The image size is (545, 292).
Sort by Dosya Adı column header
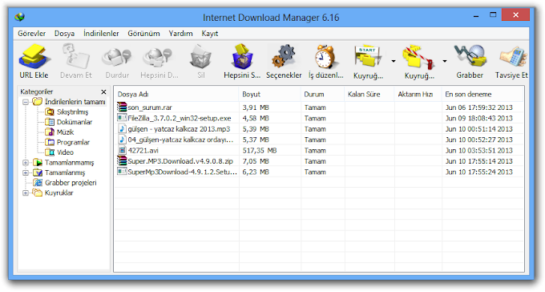(x=176, y=94)
